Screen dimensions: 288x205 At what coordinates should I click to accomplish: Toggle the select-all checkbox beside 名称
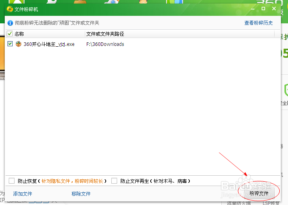point(9,34)
